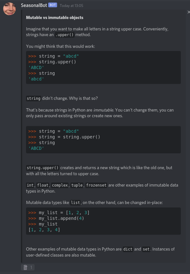Click the inline 'dict' code tag
The image size is (190, 274).
click(128, 249)
